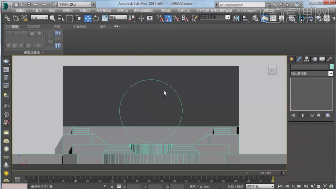Switch to the 自由形式 ribbon tab
Screen dimensions: 336x189
click(34, 27)
